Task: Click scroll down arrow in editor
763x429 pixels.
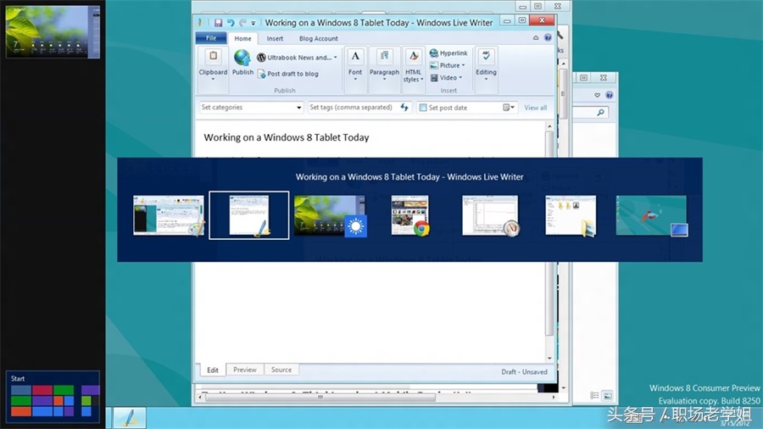Action: pyautogui.click(x=550, y=359)
